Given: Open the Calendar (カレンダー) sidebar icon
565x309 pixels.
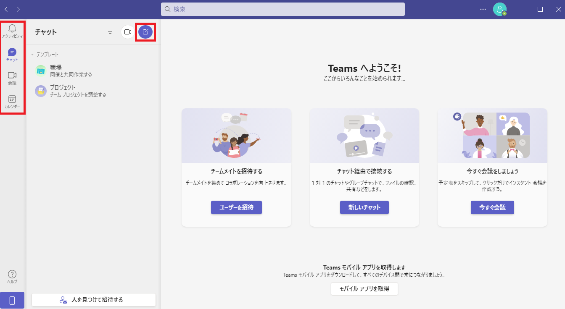Looking at the screenshot, I should coord(12,101).
